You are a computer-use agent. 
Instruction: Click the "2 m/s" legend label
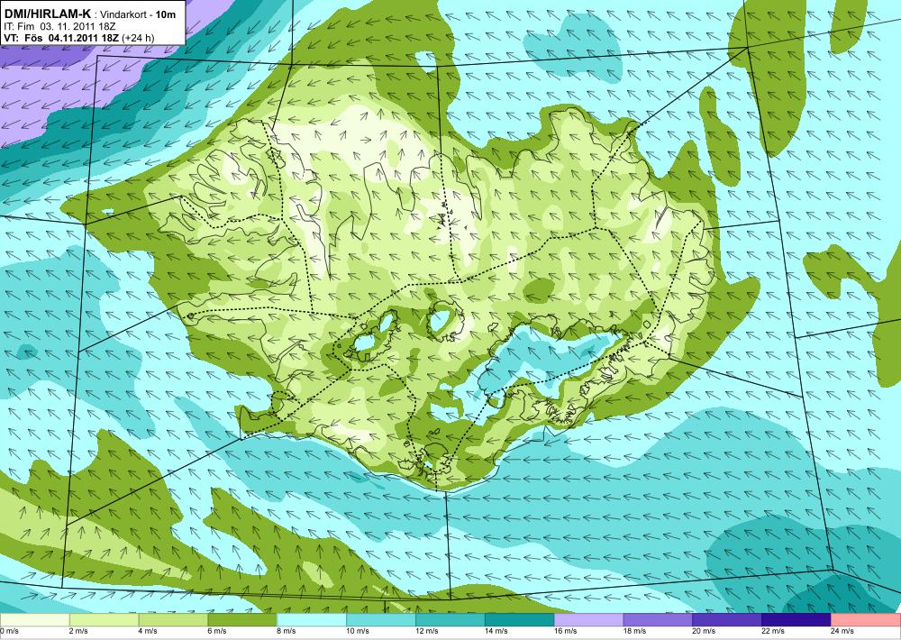(78, 631)
